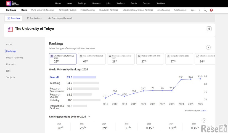Show earlier ranking positions with the circled arrow
Viewport: 228px width, 133px height.
pyautogui.click(x=204, y=121)
